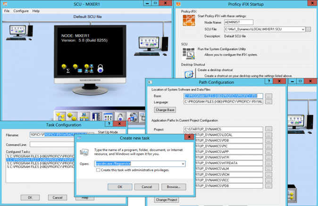Click the network alarm icon on the monitor
The image size is (318, 206).
89,68
